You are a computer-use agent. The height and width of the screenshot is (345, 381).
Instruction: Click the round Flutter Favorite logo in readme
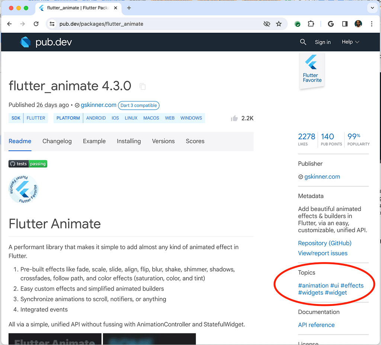click(23, 189)
